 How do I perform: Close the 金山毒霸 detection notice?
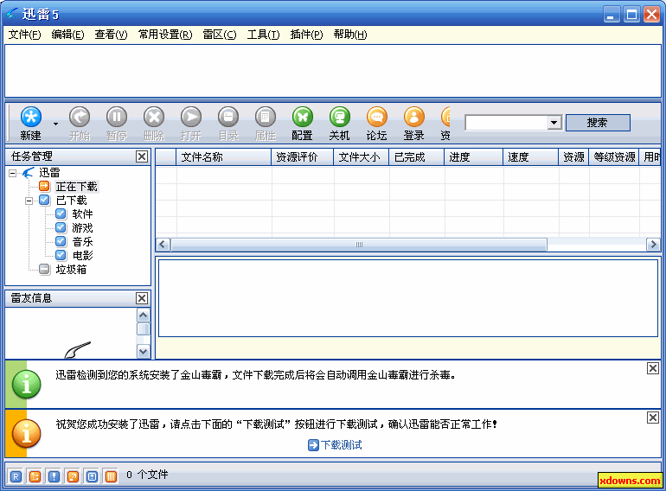pos(653,368)
